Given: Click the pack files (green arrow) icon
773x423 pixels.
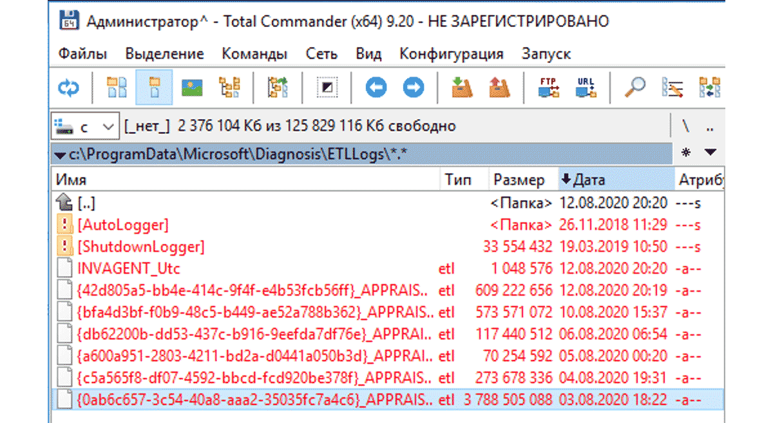Looking at the screenshot, I should pyautogui.click(x=462, y=87).
